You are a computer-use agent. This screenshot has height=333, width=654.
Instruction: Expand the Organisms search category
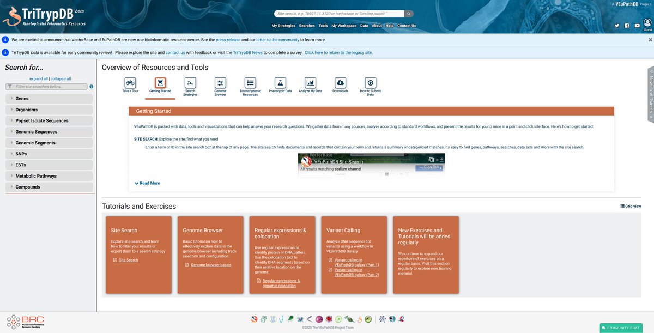49,110
